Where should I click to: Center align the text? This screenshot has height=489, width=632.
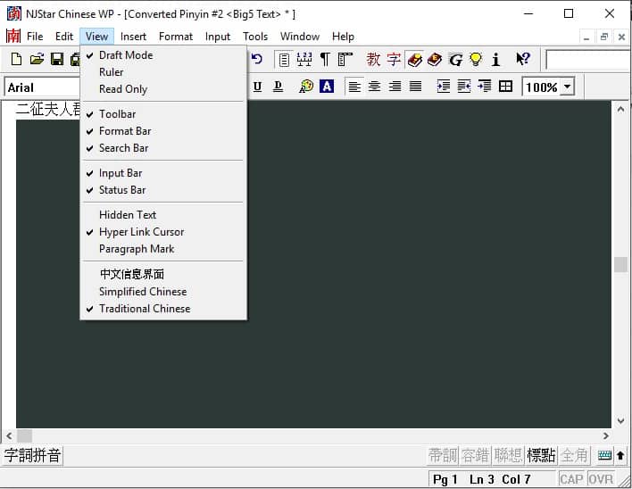(x=374, y=87)
